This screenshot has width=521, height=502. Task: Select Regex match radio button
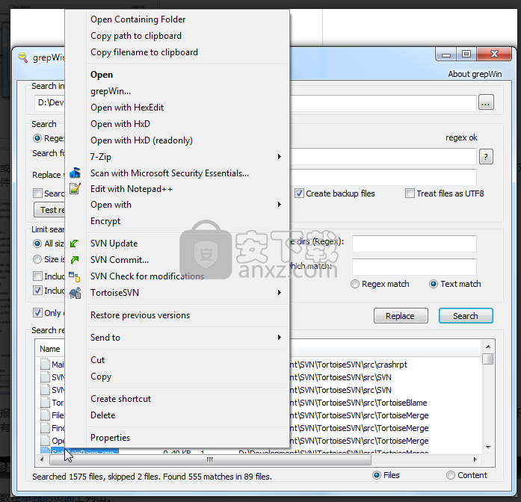[x=355, y=284]
